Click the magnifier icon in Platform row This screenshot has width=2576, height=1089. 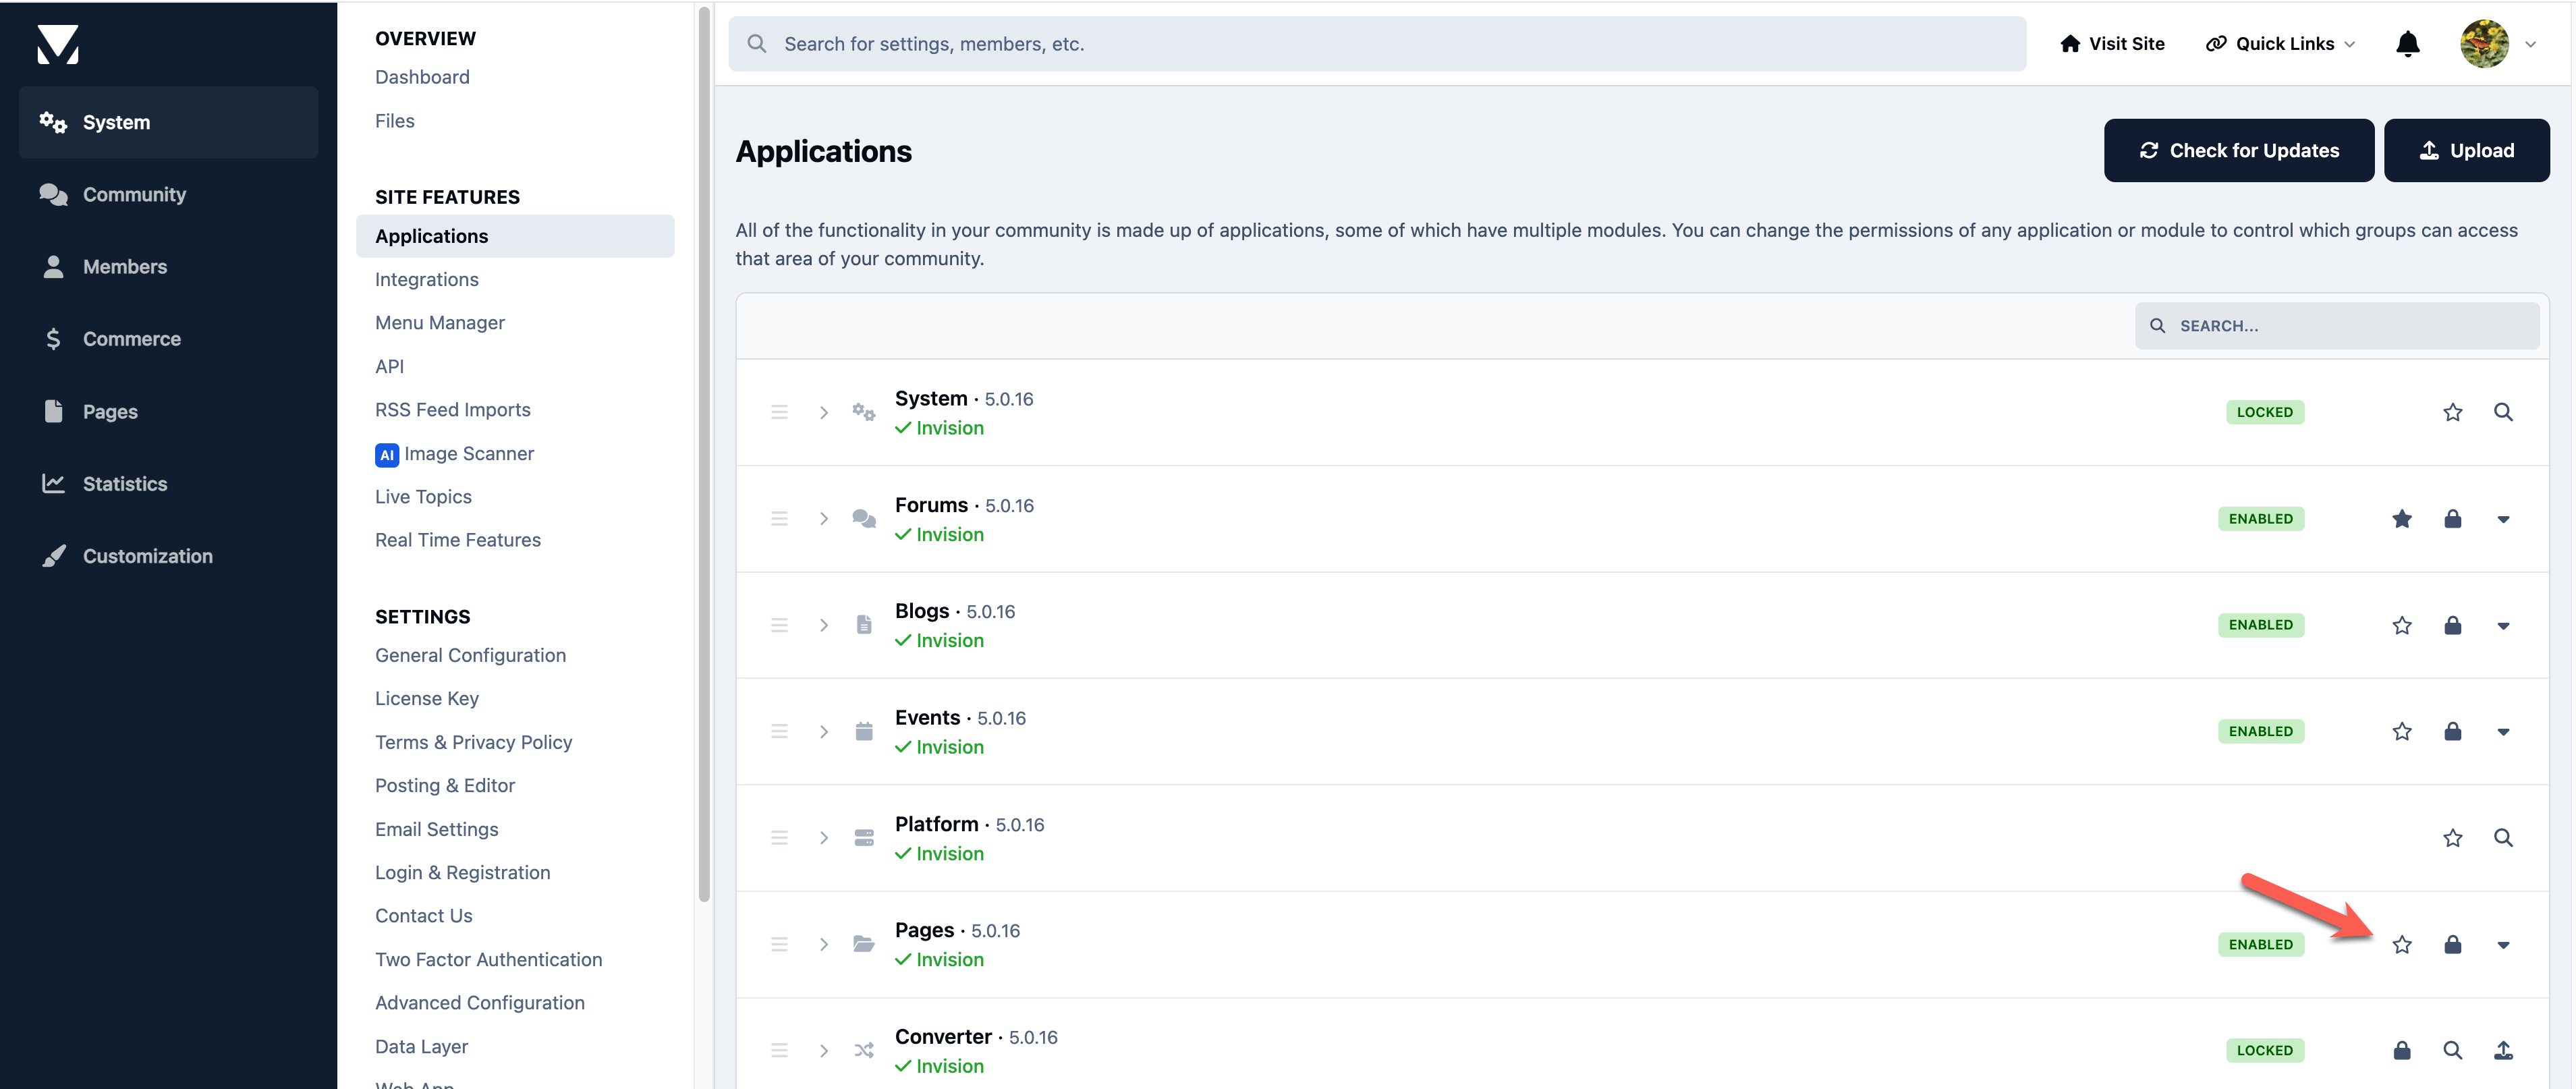click(2503, 838)
